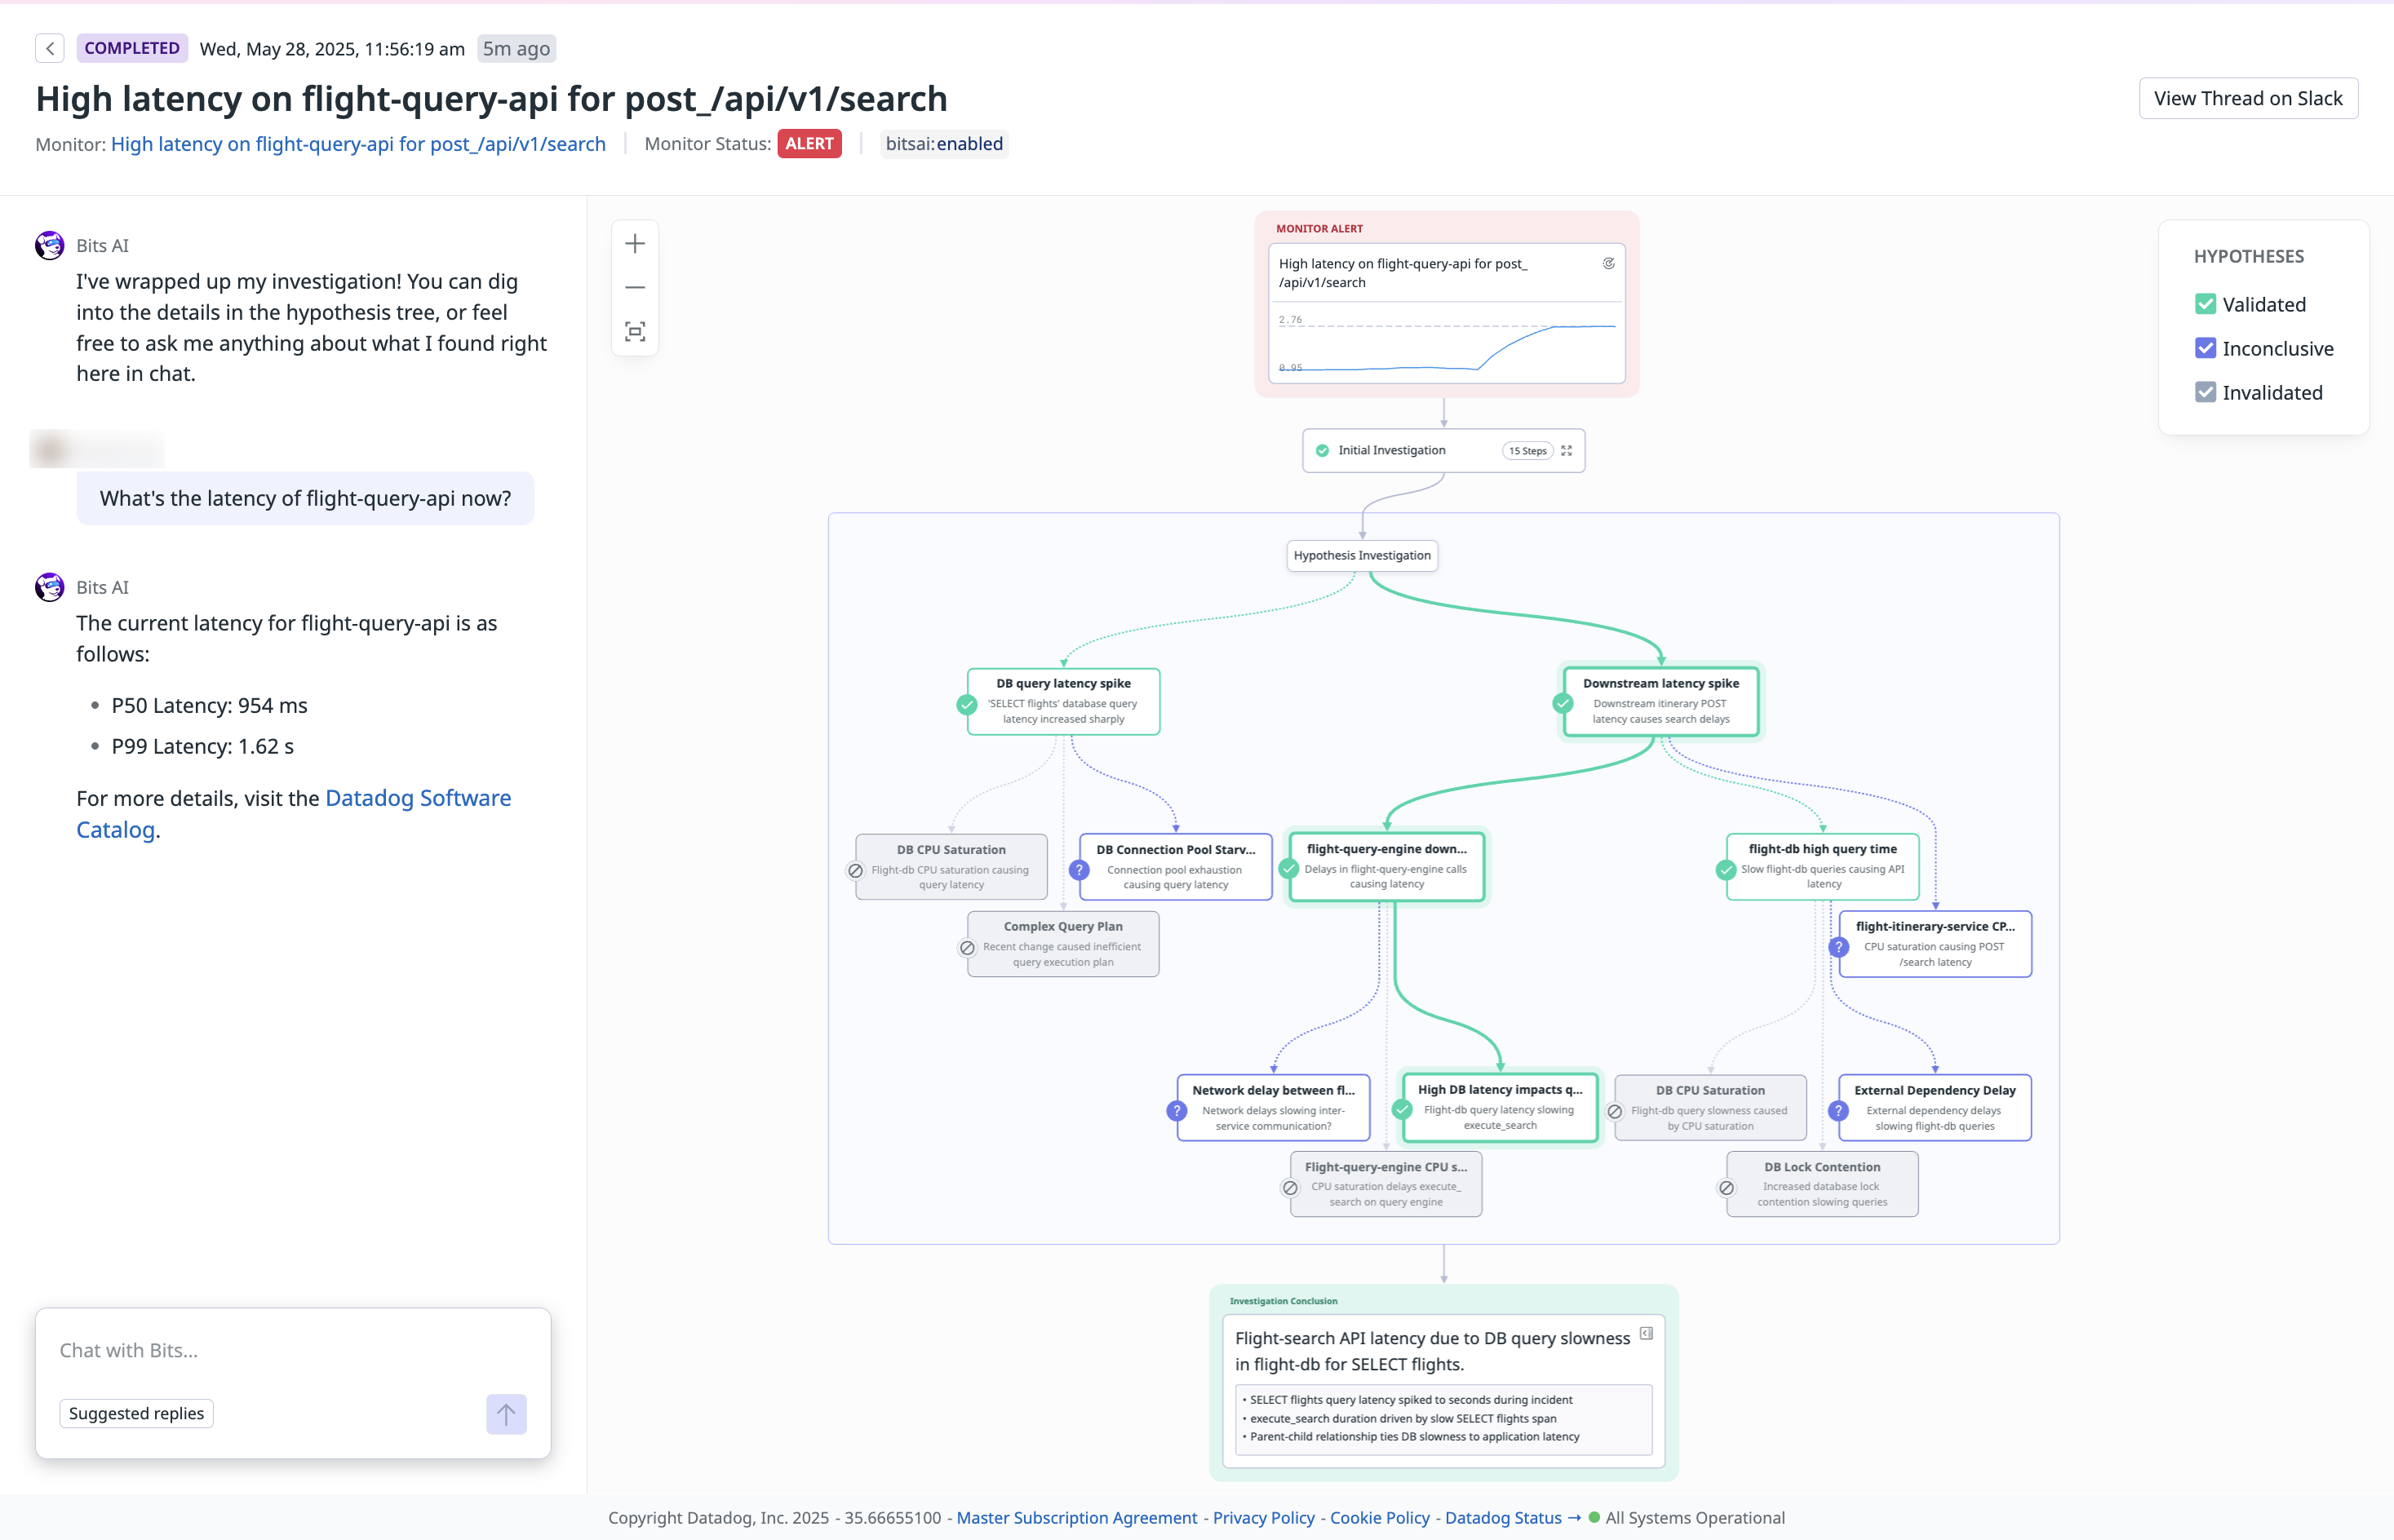This screenshot has width=2394, height=1540.
Task: Click invalidated icon on Flight-query-engine CPU saturation
Action: pyautogui.click(x=1291, y=1188)
